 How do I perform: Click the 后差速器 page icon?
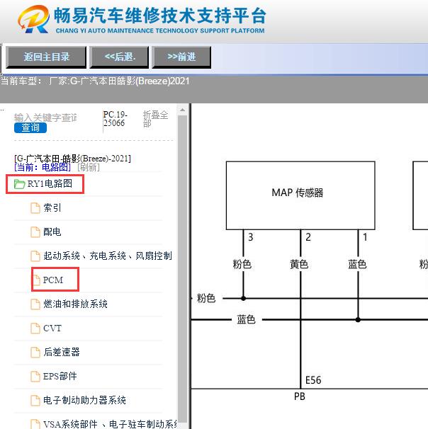pyautogui.click(x=35, y=353)
